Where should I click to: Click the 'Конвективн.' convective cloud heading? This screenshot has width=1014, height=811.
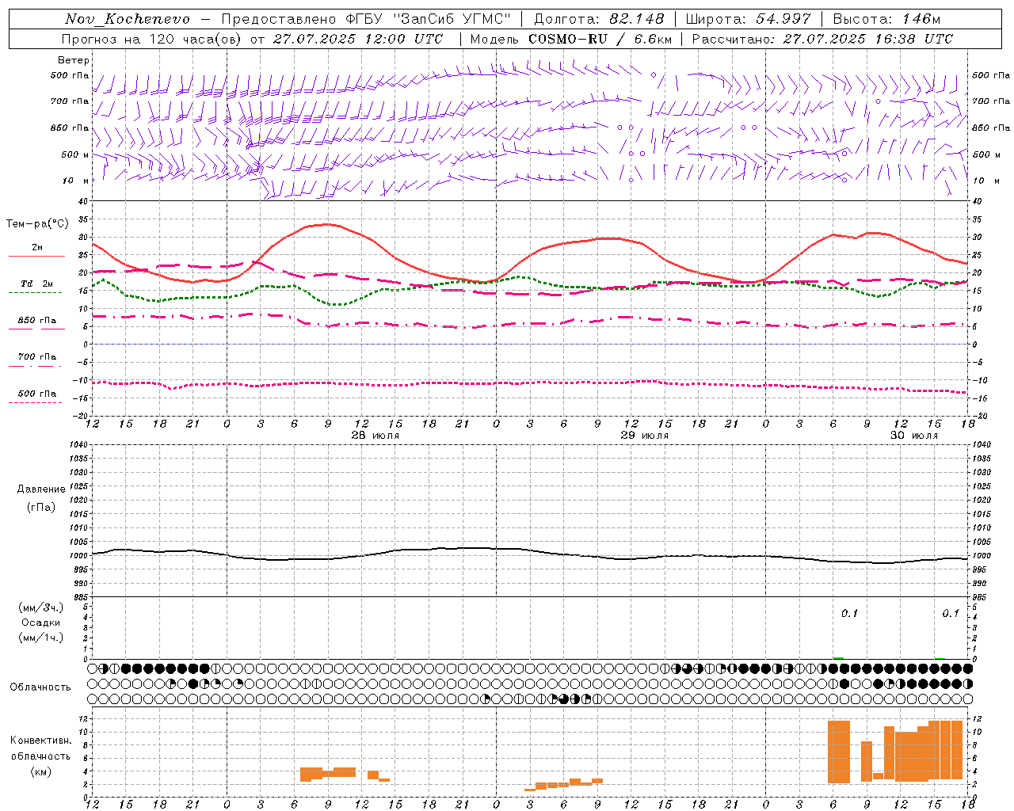point(41,741)
